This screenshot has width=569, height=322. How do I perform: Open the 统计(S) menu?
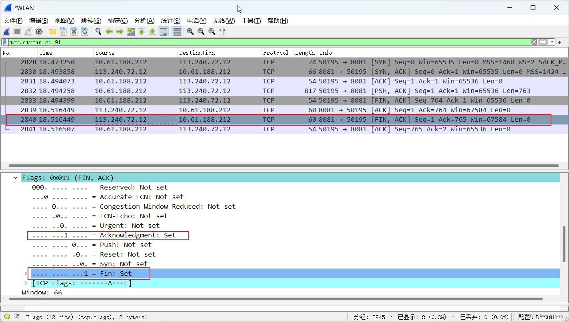coord(171,21)
